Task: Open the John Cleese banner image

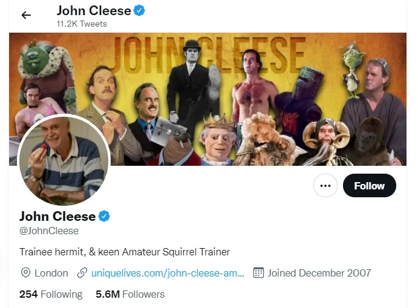Action: 242,79
